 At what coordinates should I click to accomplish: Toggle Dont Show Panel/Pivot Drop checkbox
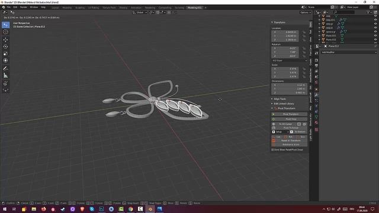tap(272, 150)
